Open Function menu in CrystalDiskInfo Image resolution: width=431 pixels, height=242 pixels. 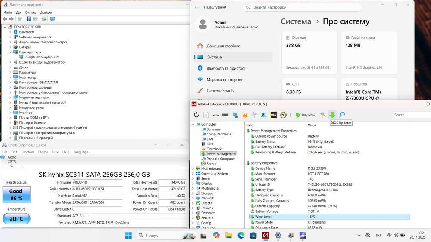(x=28, y=152)
